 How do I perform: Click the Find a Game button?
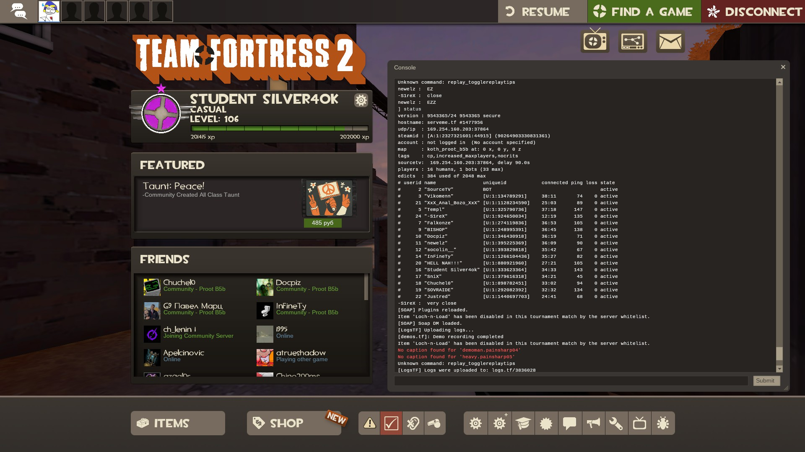(644, 12)
